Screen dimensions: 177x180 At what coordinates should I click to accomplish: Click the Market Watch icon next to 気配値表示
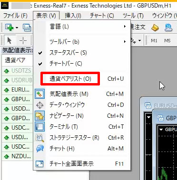tap(39, 94)
